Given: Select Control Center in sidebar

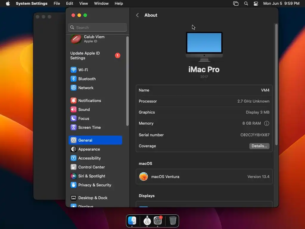Looking at the screenshot, I should click(95, 167).
